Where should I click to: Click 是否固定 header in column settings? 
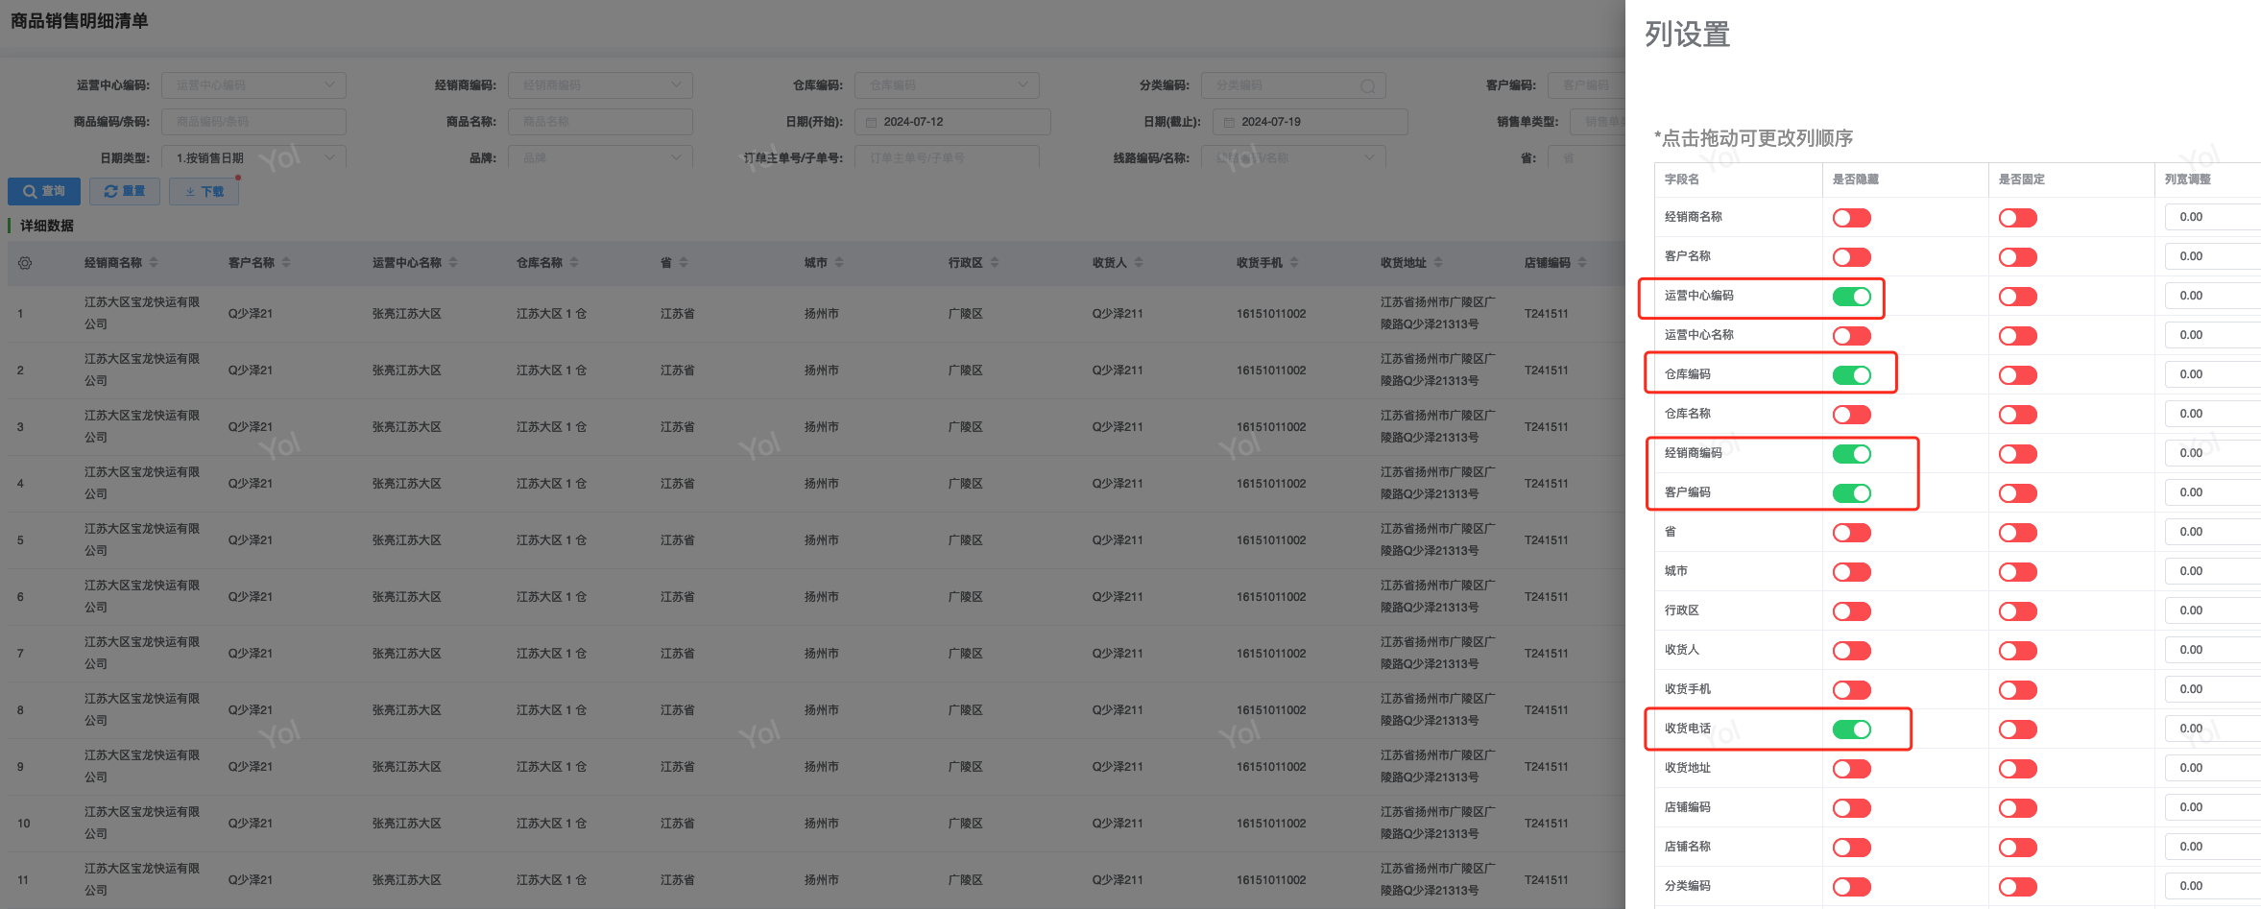coord(2022,179)
